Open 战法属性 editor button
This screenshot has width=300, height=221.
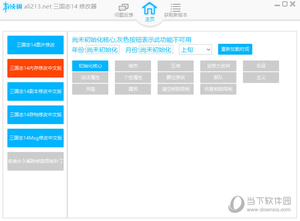[x=90, y=77]
